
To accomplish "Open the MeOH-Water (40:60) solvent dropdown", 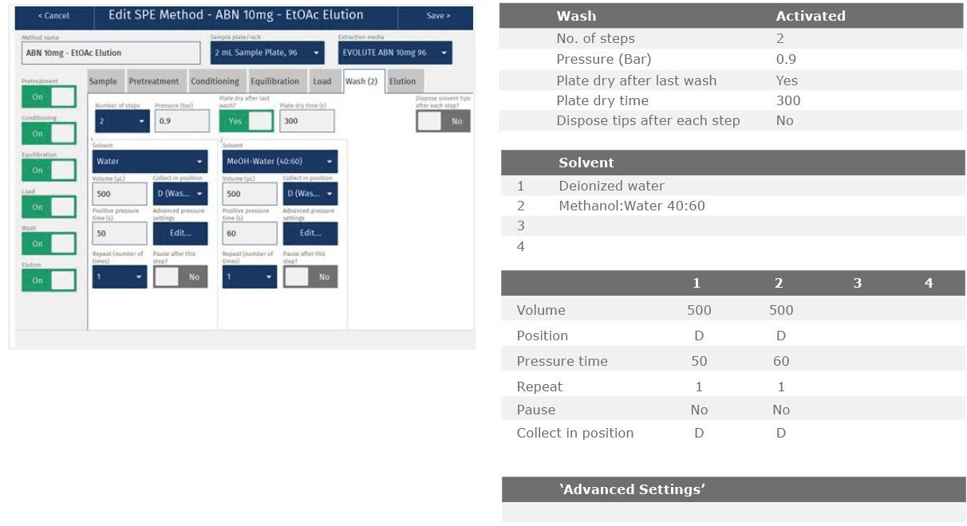I will point(278,162).
